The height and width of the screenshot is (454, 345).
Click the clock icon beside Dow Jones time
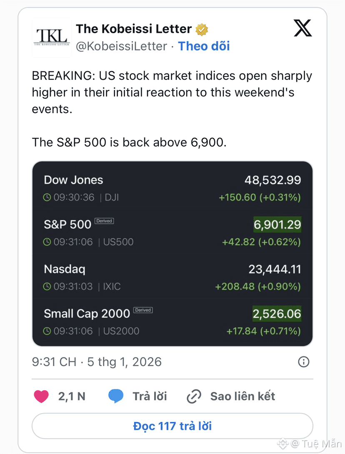[47, 197]
